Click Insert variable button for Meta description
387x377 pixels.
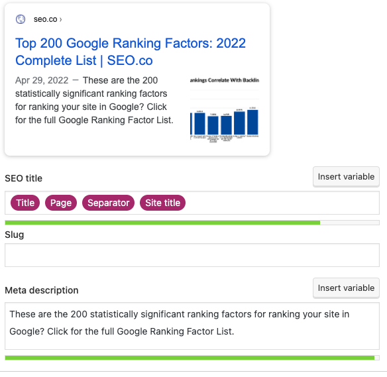point(346,288)
